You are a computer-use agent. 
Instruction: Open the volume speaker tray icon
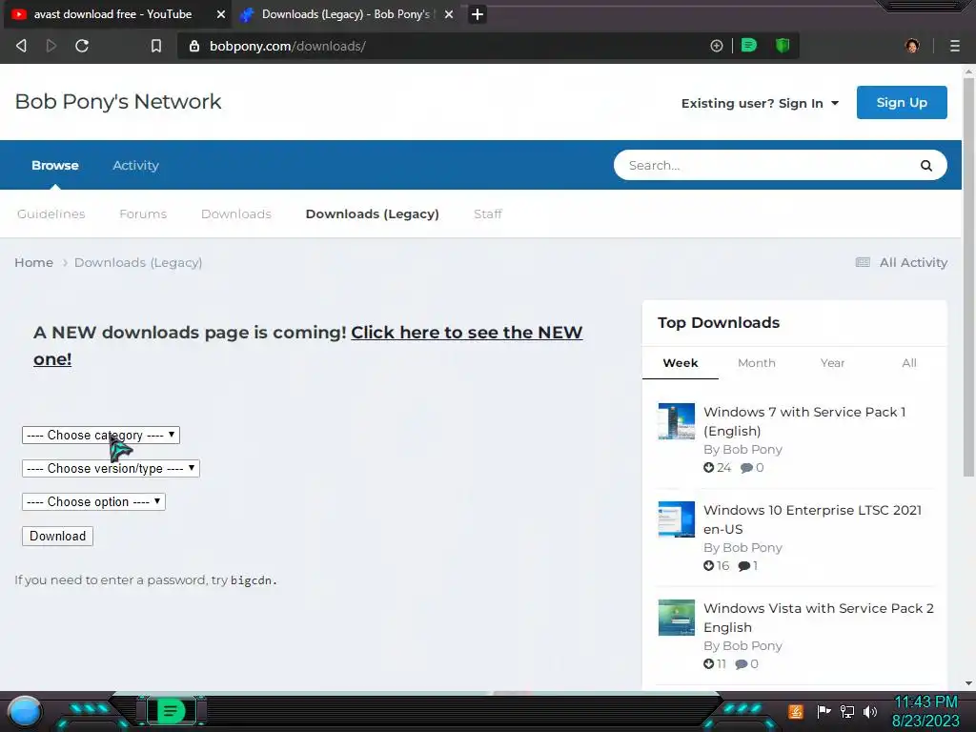(x=870, y=711)
